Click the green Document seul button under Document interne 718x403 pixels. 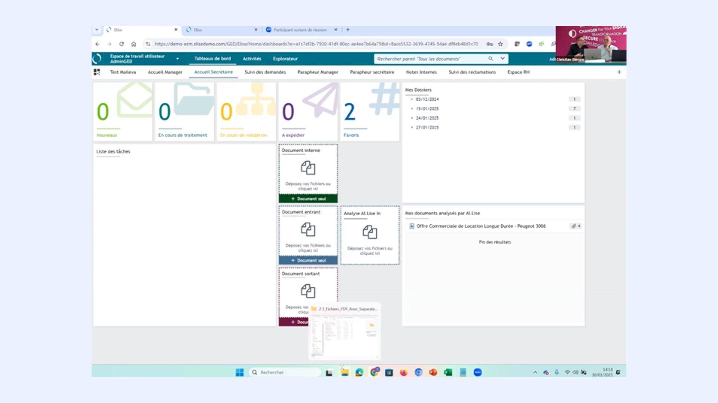pyautogui.click(x=308, y=199)
